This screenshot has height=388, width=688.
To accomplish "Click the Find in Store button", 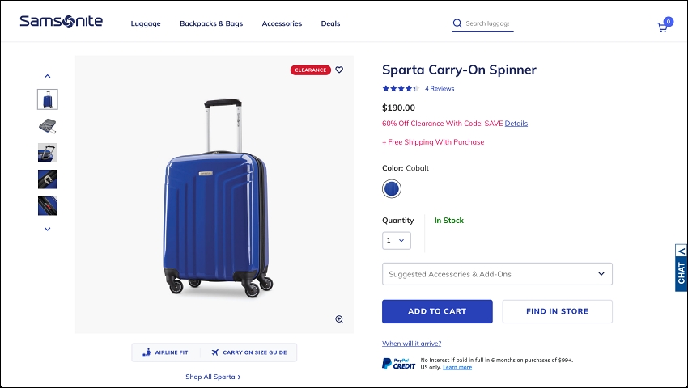I will click(557, 311).
